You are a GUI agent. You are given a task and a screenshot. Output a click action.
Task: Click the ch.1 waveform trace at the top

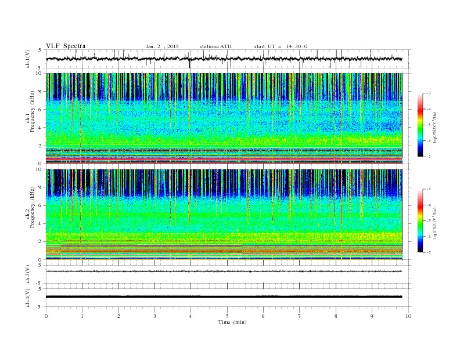(224, 59)
